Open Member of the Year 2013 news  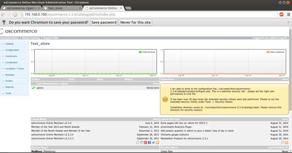click(x=55, y=127)
